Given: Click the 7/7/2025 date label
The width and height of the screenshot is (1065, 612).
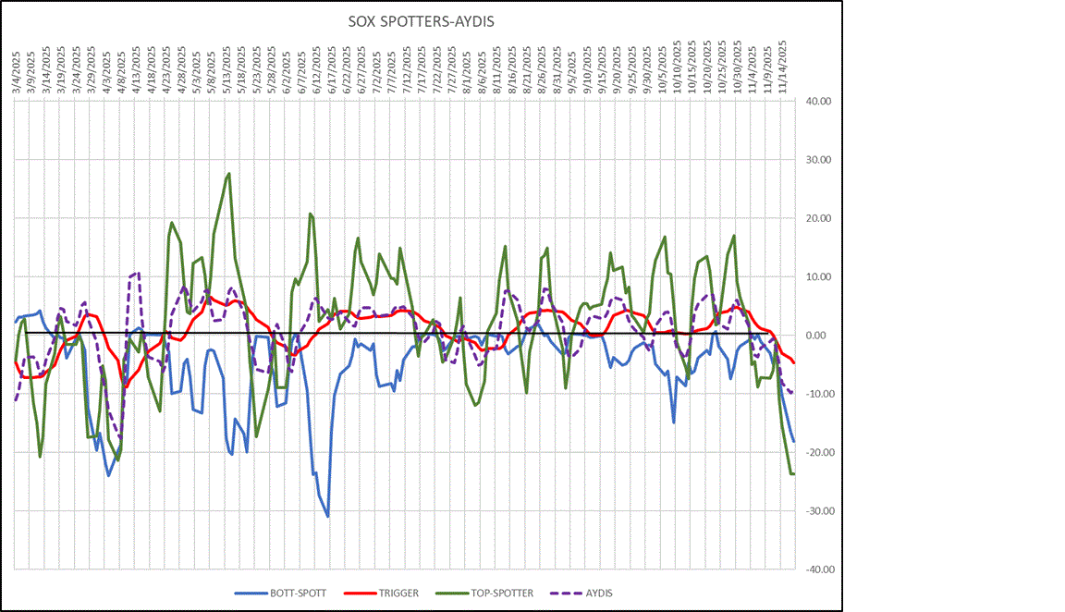Looking at the screenshot, I should pos(392,72).
